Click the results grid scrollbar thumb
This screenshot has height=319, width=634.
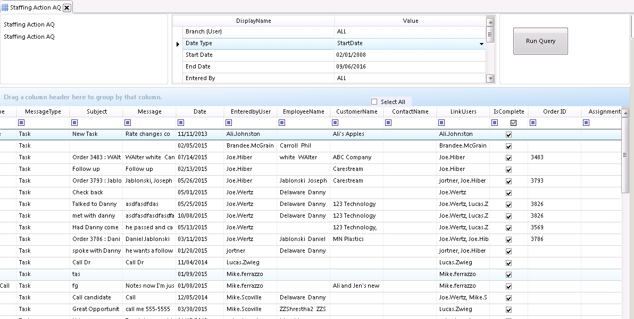625,155
